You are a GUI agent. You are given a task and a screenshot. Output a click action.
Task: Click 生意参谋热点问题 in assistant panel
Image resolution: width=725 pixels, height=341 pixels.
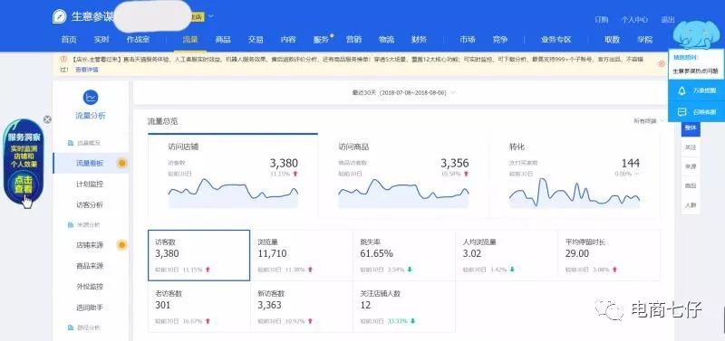tap(695, 71)
